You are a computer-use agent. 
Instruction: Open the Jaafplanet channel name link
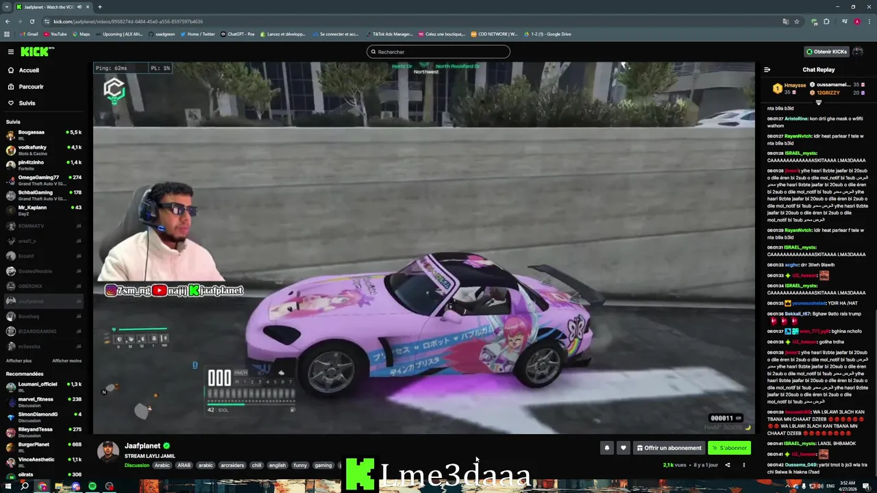[x=143, y=446]
